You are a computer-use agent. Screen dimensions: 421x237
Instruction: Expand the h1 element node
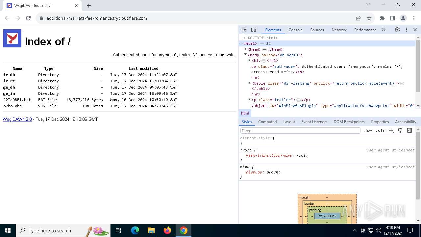249,60
